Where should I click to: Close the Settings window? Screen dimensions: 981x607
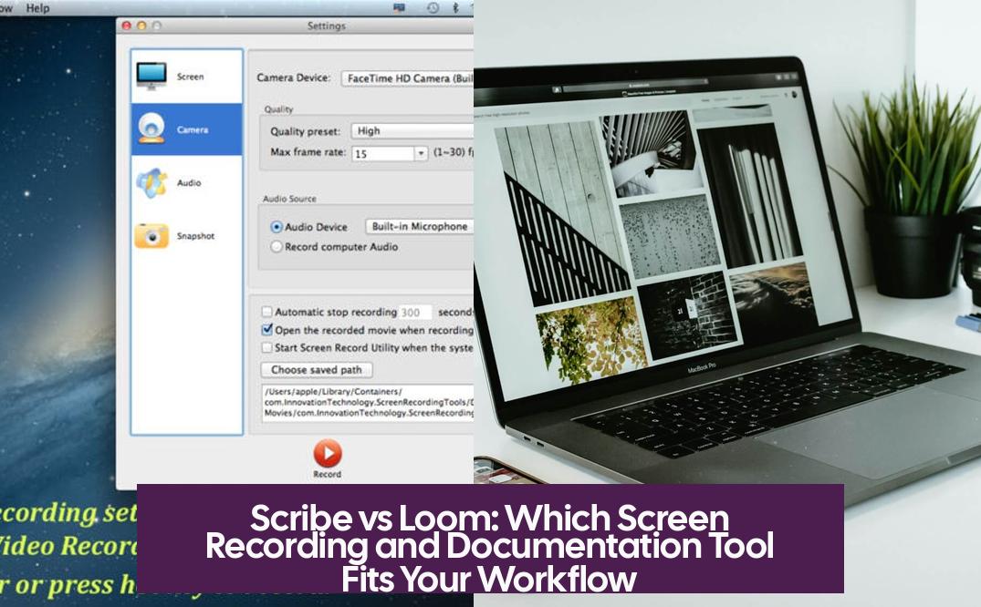point(126,26)
